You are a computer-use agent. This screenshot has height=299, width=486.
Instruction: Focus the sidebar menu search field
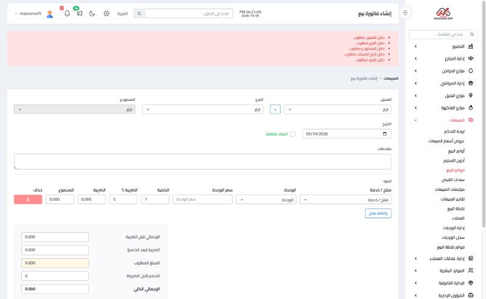pyautogui.click(x=443, y=35)
